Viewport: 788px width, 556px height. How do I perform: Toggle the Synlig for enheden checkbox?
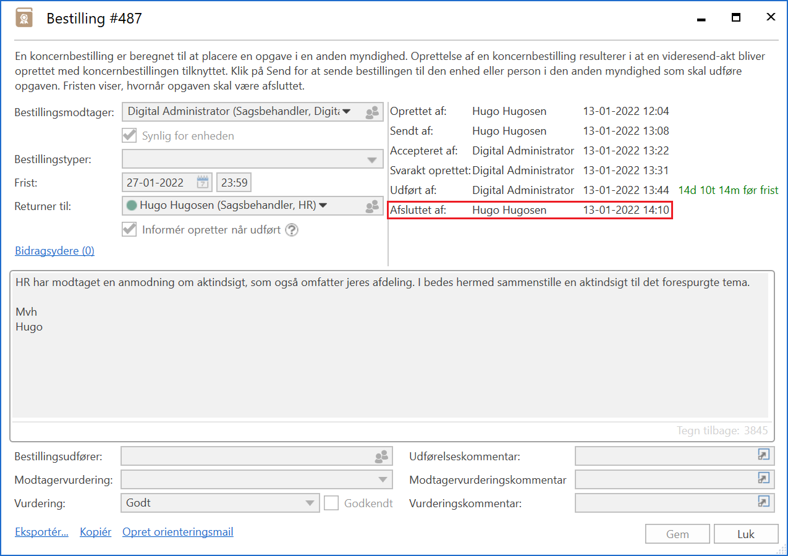tap(129, 136)
